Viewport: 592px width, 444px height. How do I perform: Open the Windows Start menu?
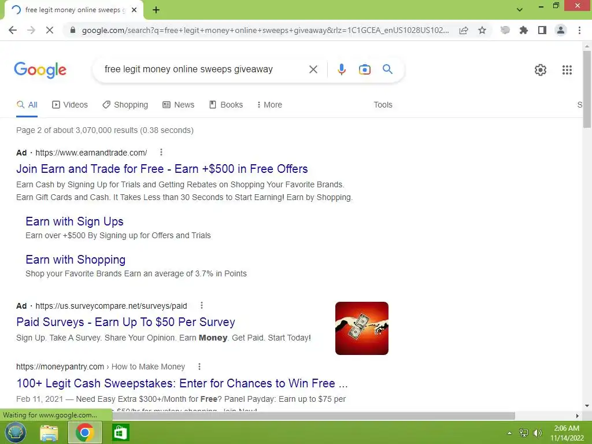[x=15, y=432]
